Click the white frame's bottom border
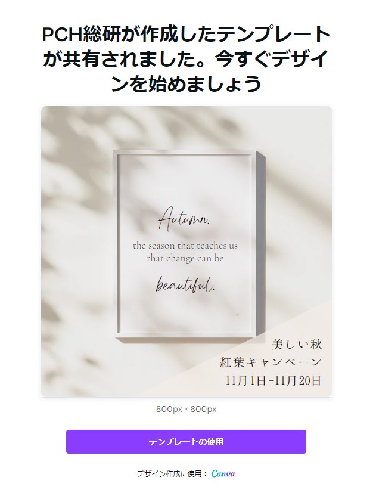The image size is (373, 496). click(185, 334)
